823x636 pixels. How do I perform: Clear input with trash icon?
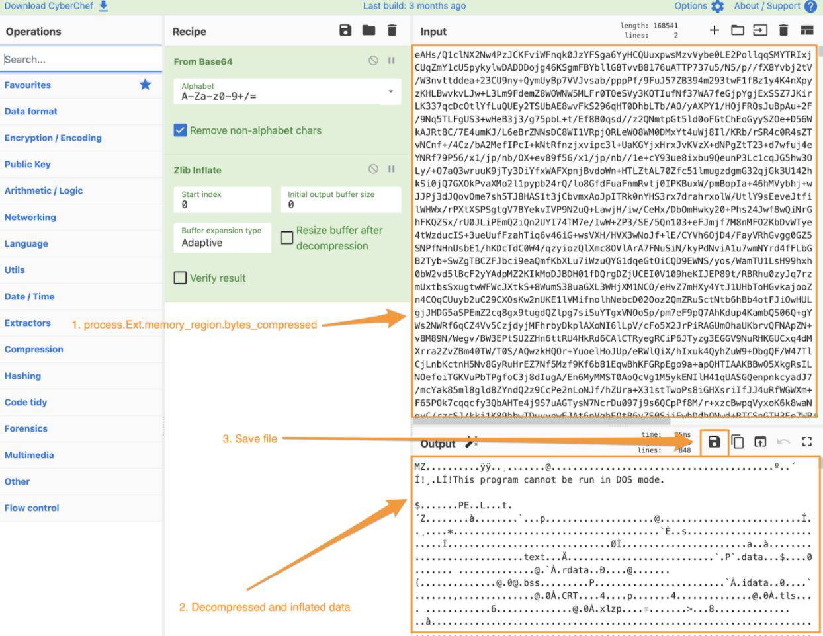783,30
